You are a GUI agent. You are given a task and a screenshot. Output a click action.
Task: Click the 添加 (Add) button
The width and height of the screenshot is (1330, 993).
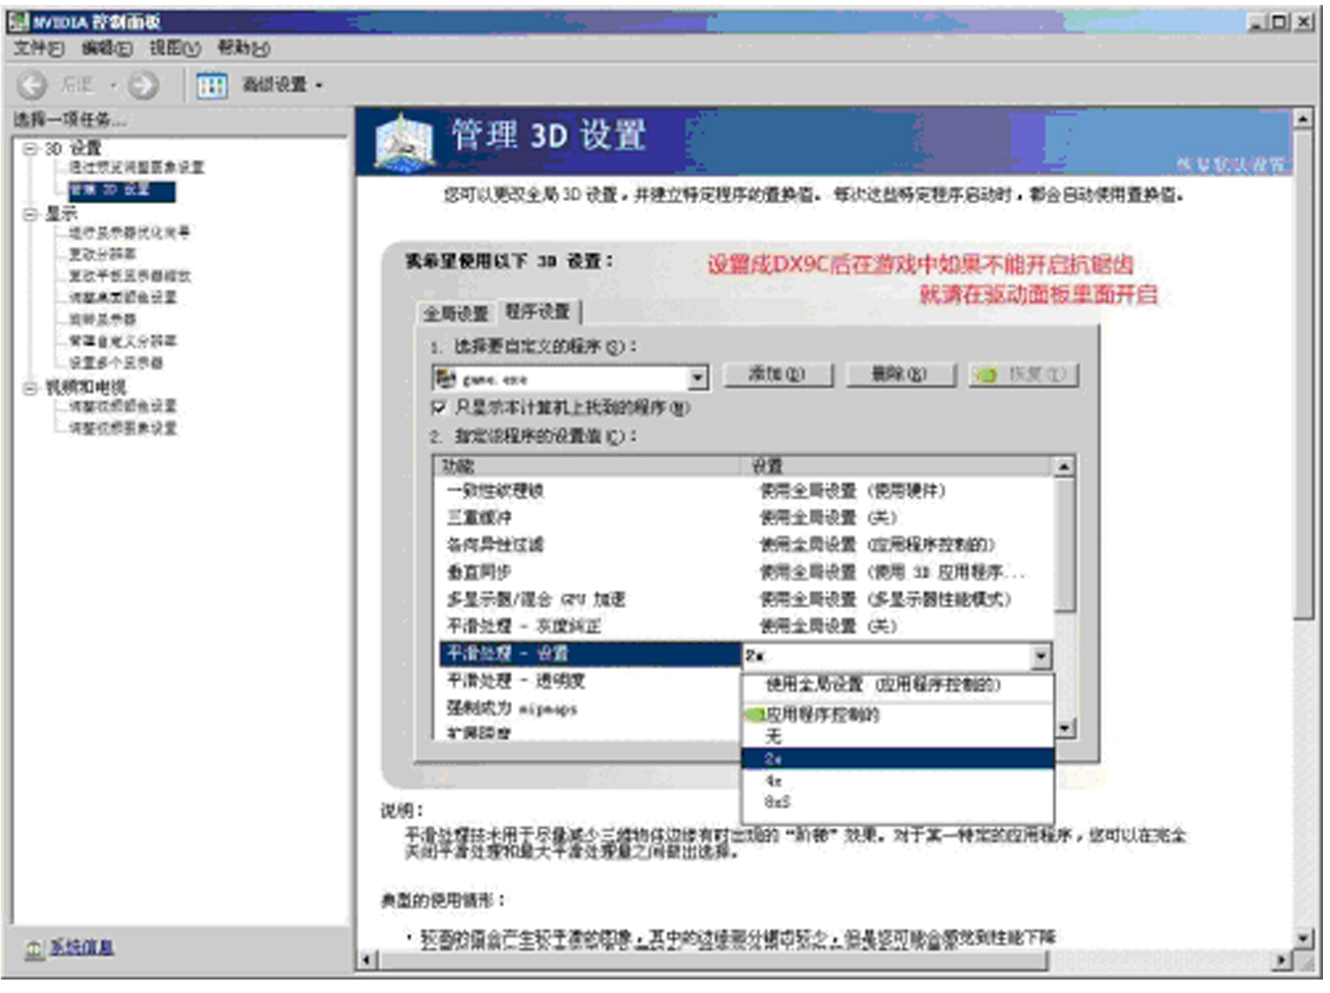[777, 374]
